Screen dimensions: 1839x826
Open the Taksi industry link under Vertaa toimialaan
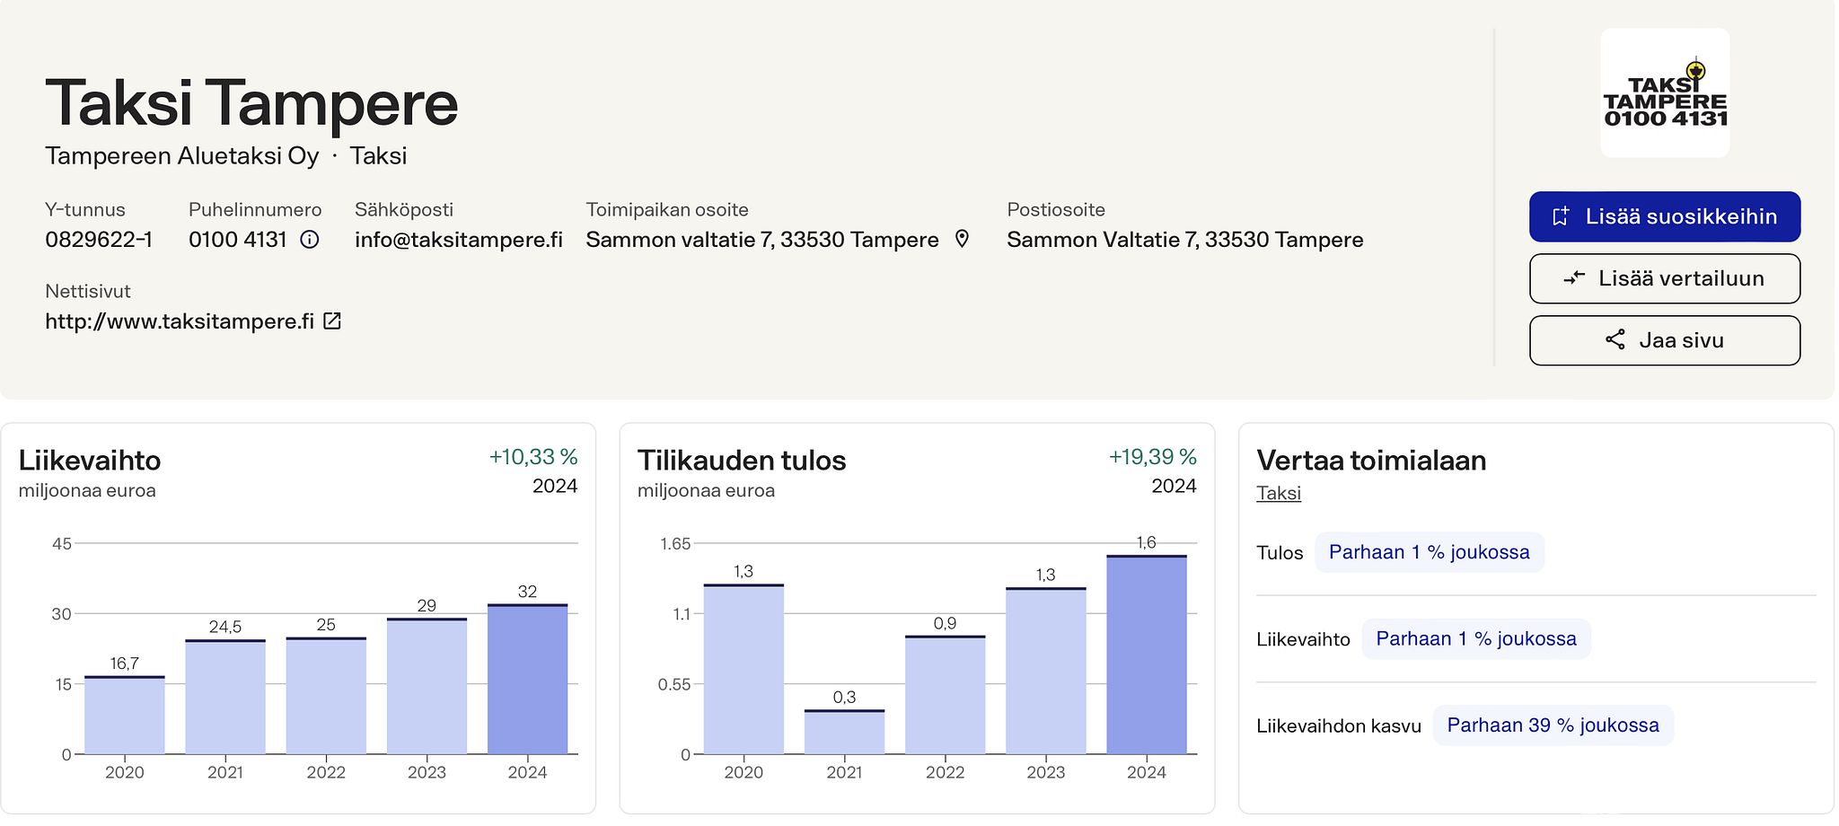tap(1279, 493)
